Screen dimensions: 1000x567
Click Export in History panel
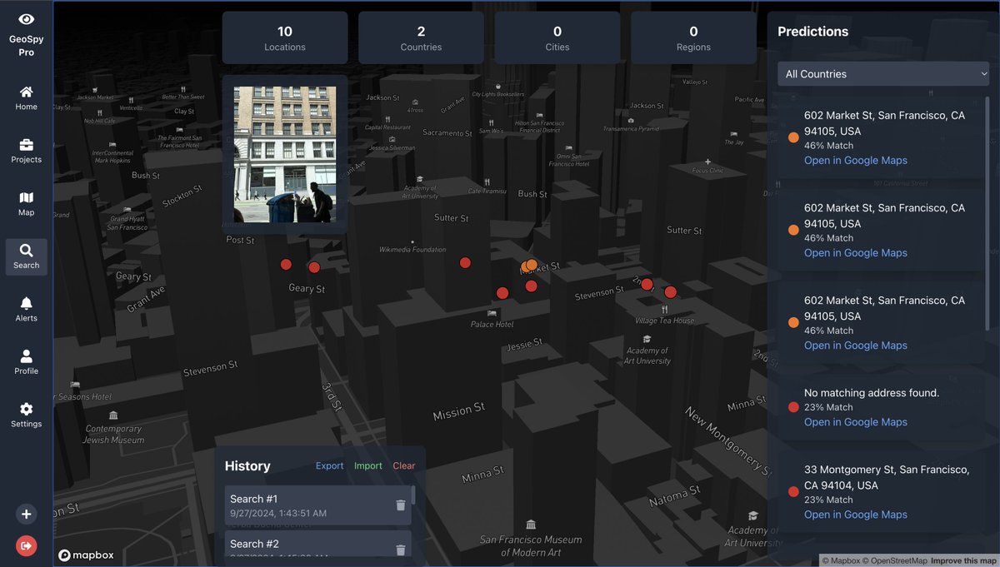click(x=329, y=466)
